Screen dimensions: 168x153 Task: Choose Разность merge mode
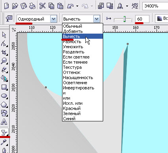83,42
